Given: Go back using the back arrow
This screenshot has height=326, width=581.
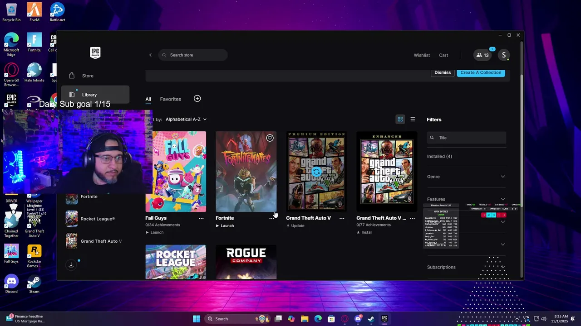Looking at the screenshot, I should pos(150,55).
